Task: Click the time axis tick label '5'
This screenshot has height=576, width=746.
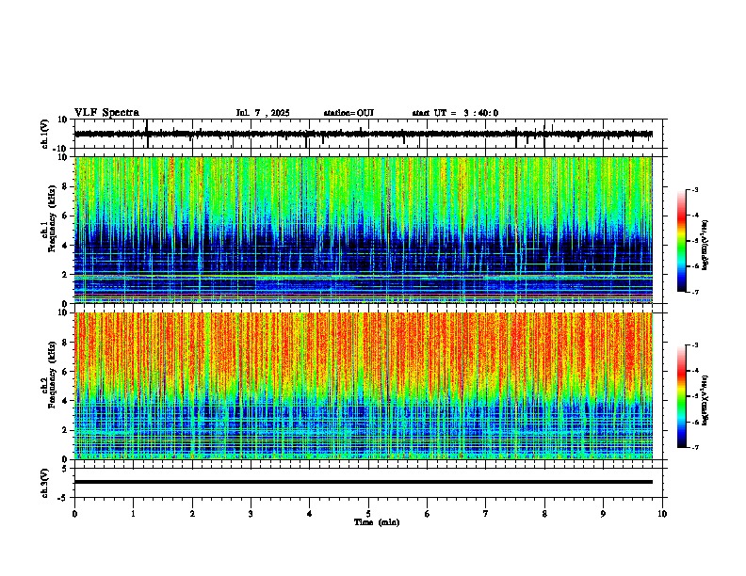Action: [368, 514]
